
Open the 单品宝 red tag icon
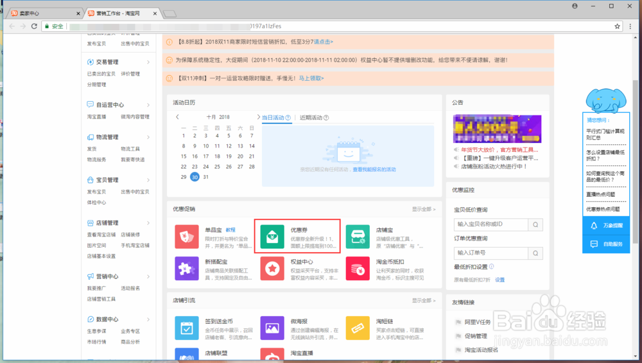[x=187, y=237]
